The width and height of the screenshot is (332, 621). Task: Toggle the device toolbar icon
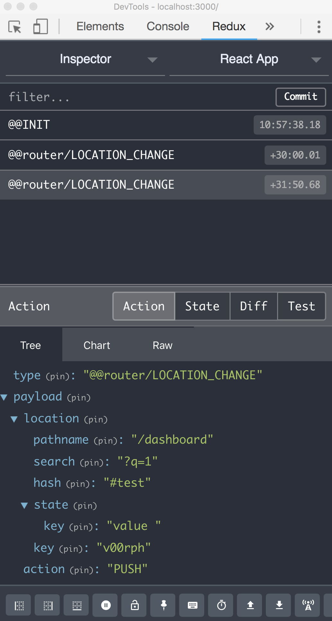[40, 27]
